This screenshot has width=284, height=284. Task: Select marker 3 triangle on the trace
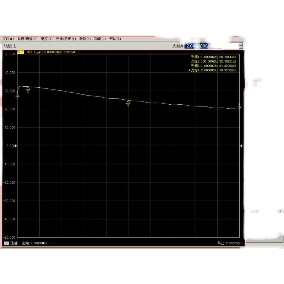point(128,102)
